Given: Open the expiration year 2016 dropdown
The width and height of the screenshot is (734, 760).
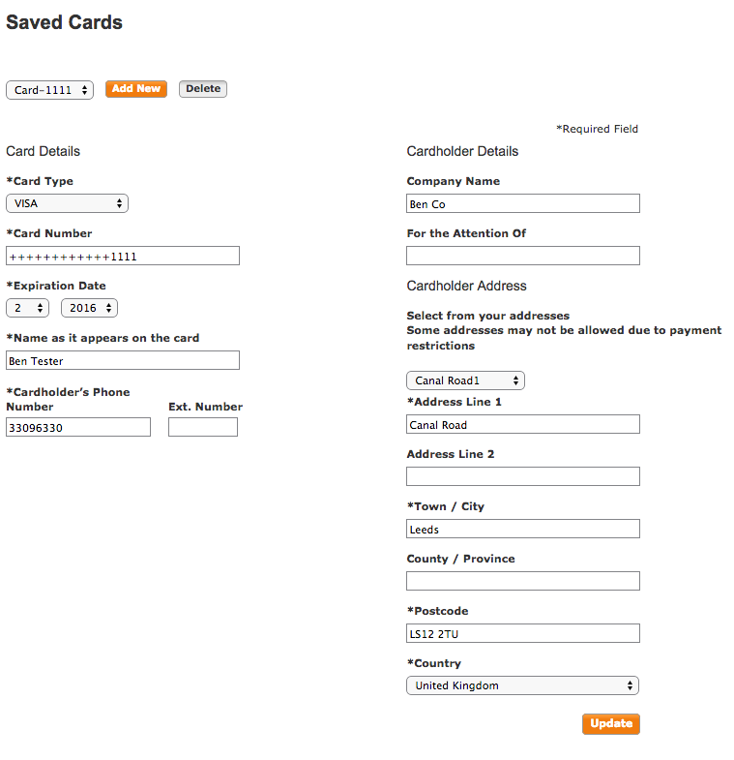Looking at the screenshot, I should (89, 308).
